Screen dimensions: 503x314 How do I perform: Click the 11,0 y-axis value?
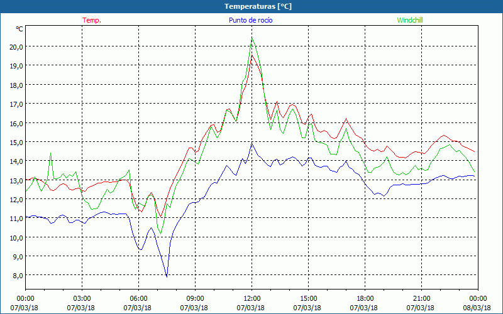pos(17,219)
